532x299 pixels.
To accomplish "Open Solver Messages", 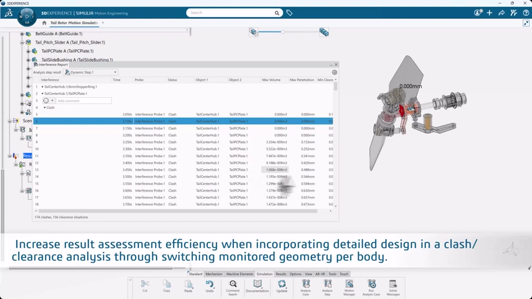I will click(393, 287).
